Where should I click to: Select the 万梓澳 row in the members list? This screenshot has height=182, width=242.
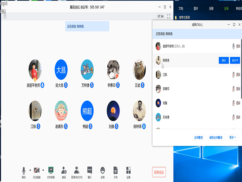[x=197, y=117]
